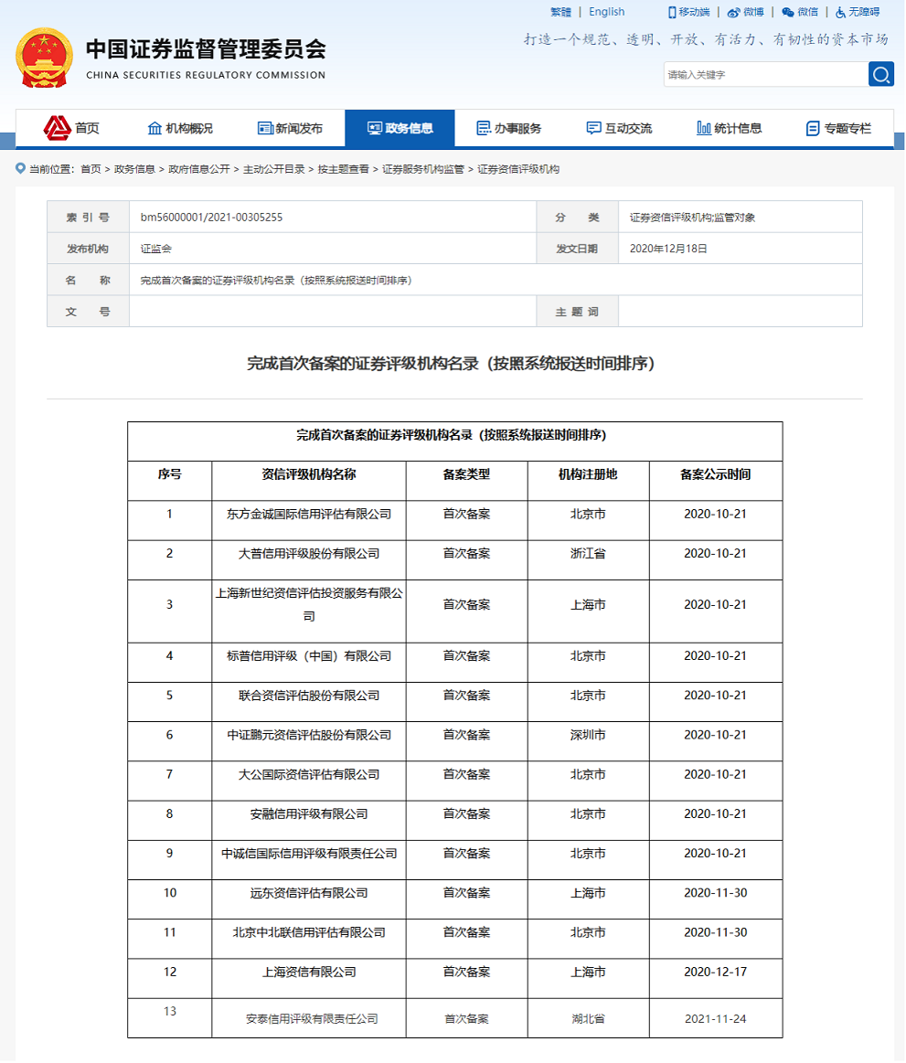
Task: Click the 互动交流 chat icon
Action: tap(593, 128)
